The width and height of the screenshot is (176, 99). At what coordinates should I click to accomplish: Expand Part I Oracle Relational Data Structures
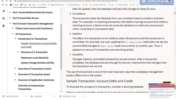click(x=10, y=12)
